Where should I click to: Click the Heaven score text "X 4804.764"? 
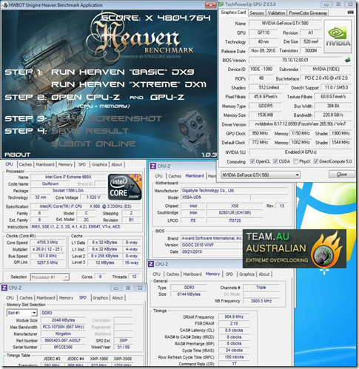177,18
